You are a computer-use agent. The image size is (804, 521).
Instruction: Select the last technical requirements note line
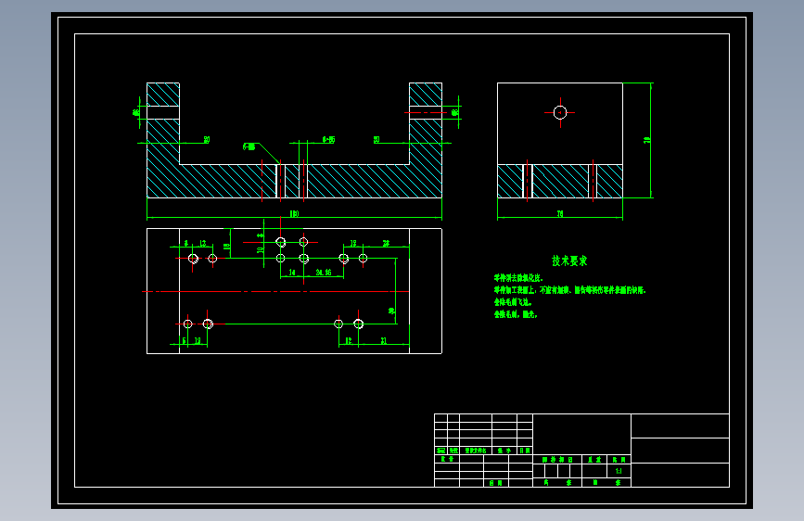coord(516,314)
